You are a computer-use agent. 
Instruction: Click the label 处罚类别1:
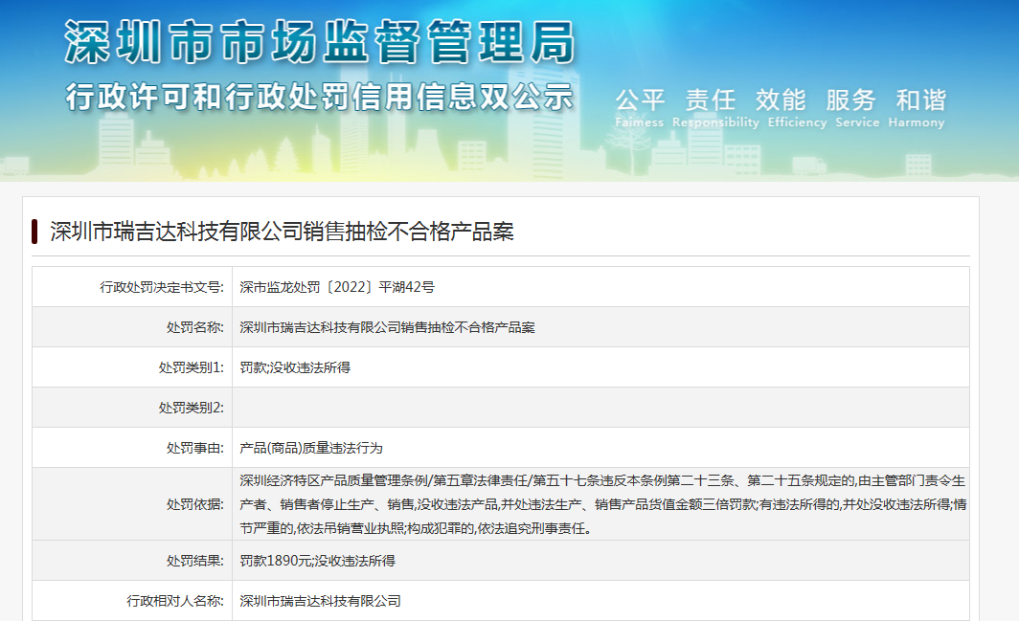pos(192,367)
